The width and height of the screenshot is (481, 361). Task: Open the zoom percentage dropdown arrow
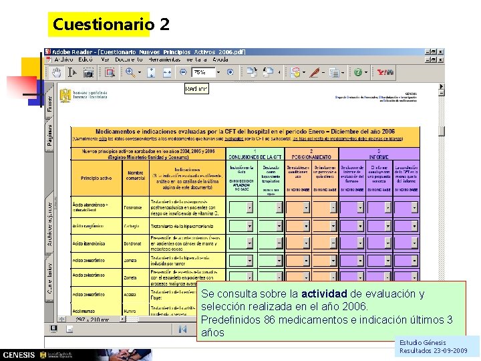pyautogui.click(x=218, y=72)
